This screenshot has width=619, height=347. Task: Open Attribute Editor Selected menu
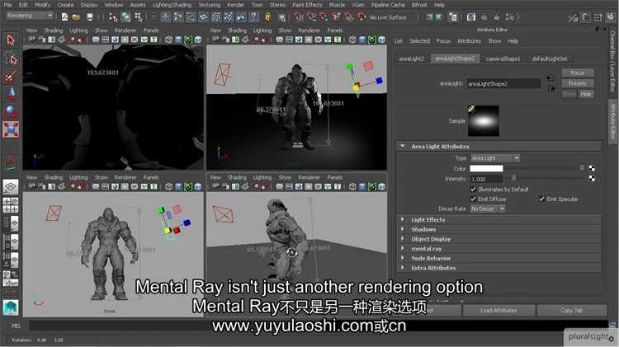click(419, 41)
